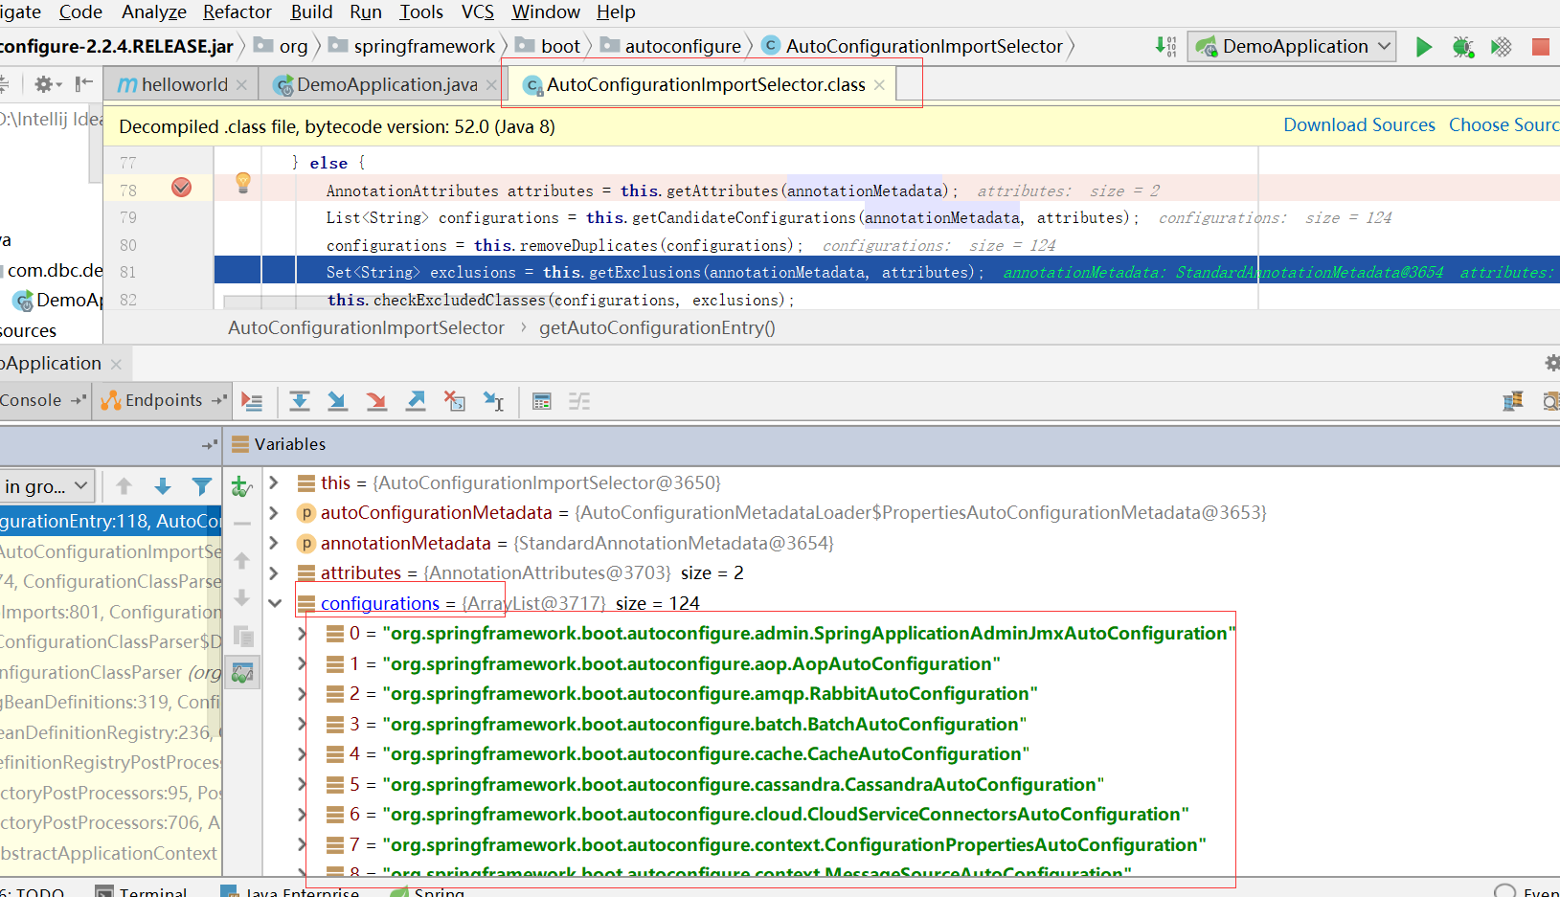1560x897 pixels.
Task: Click the restore Frames panel pin icon
Action: (211, 445)
